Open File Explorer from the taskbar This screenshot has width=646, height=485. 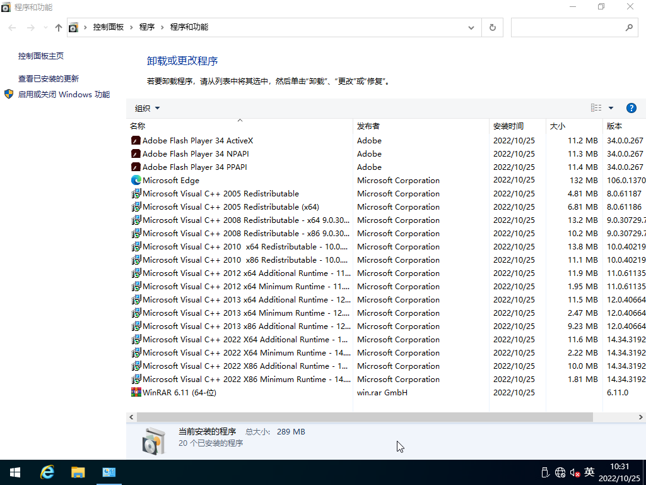pos(78,472)
